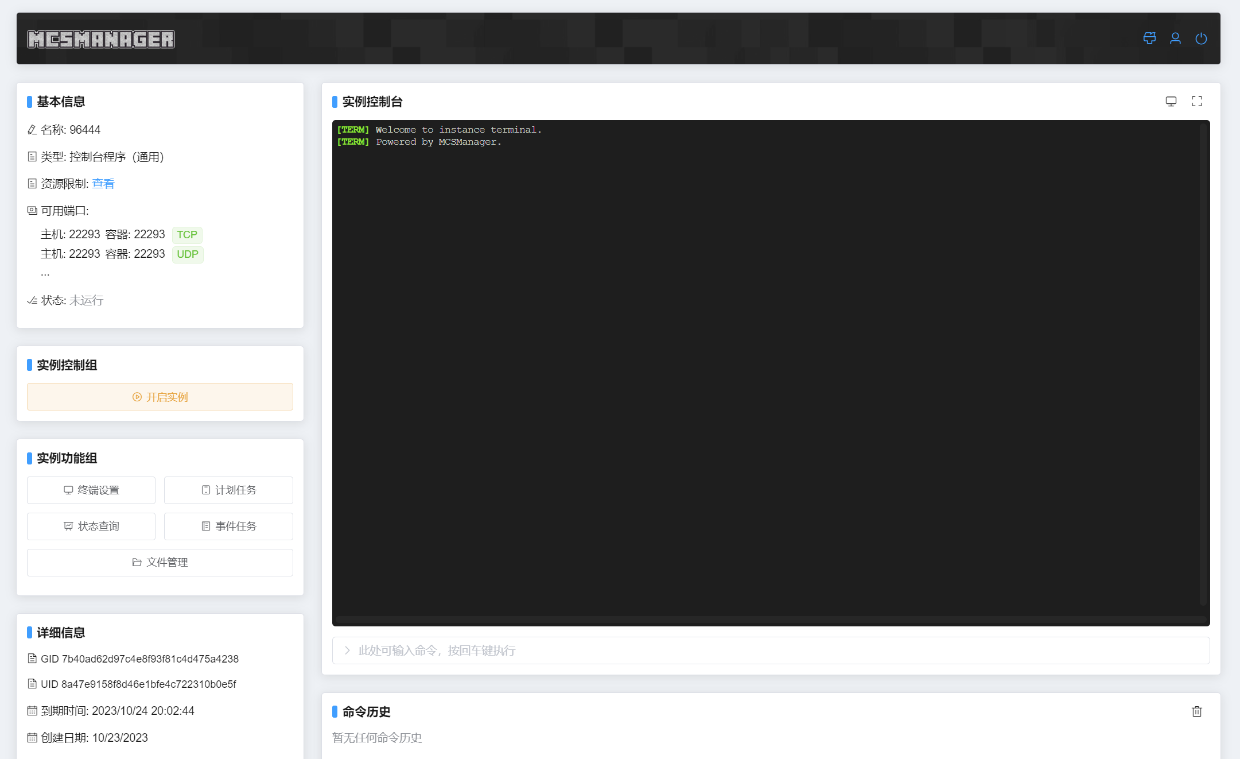Enter fullscreen mode for instance console
The image size is (1240, 759).
pos(1197,102)
